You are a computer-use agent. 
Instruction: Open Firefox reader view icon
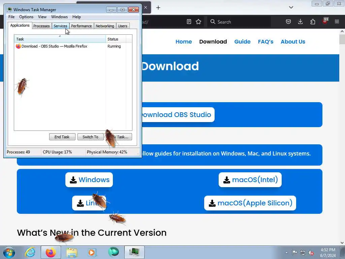[x=189, y=22]
